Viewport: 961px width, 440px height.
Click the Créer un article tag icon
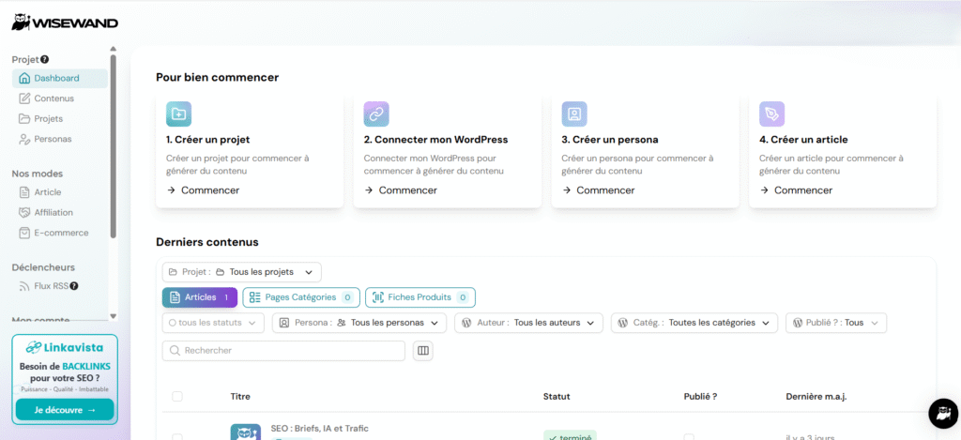click(x=771, y=114)
